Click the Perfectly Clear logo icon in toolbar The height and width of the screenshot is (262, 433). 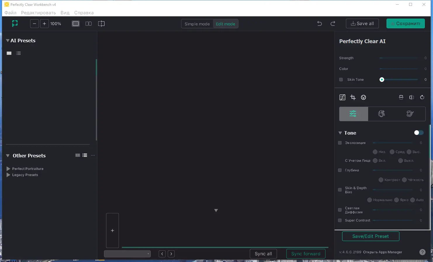tap(15, 24)
